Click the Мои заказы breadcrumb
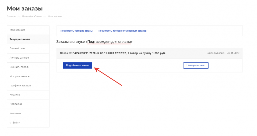Image resolution: width=257 pixels, height=136 pixels. point(55,16)
